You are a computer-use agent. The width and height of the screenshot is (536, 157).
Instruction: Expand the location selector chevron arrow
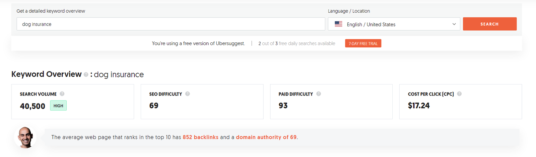[454, 24]
